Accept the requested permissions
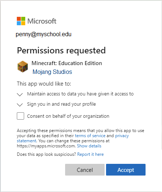 coord(126,170)
